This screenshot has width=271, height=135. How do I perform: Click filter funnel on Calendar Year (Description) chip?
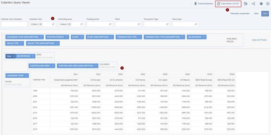coord(41,37)
